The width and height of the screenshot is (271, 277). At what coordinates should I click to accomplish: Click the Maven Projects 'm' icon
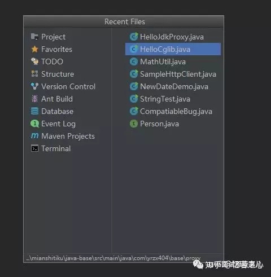point(34,136)
